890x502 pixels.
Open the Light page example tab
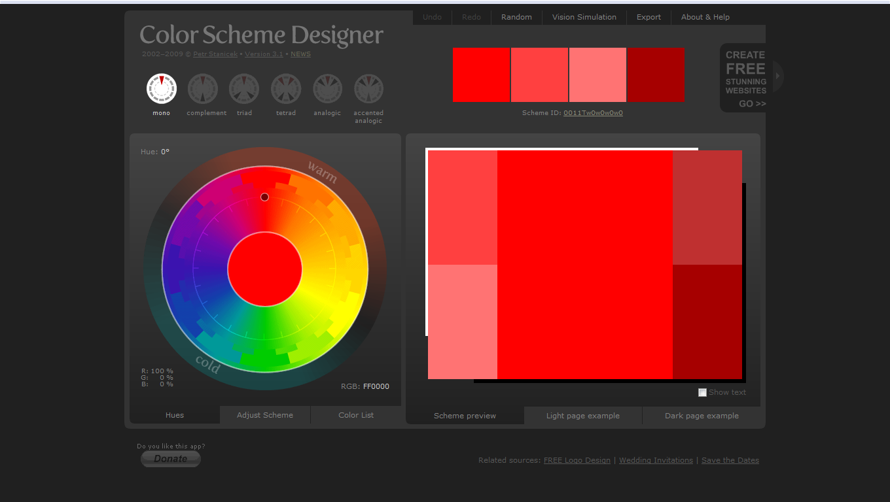click(x=583, y=416)
